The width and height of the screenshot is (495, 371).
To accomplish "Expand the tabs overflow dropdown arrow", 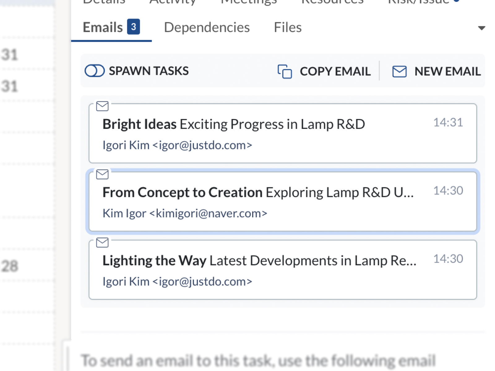I will 481,28.
